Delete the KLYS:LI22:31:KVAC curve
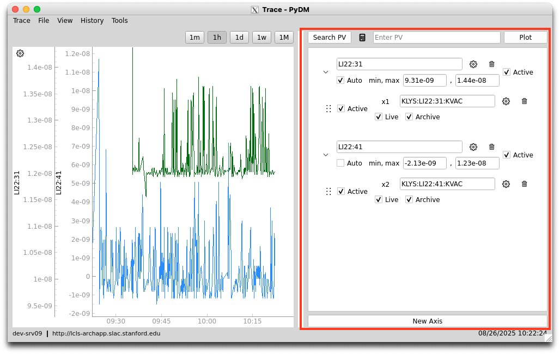560x354 pixels. click(524, 101)
